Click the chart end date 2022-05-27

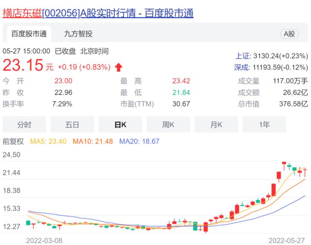click(x=287, y=240)
